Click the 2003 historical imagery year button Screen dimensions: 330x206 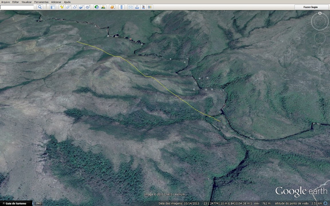point(38,203)
